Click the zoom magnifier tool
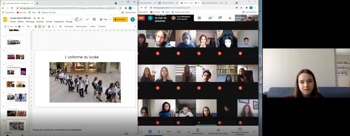Screen dimensions: 350x136 tap(28, 27)
